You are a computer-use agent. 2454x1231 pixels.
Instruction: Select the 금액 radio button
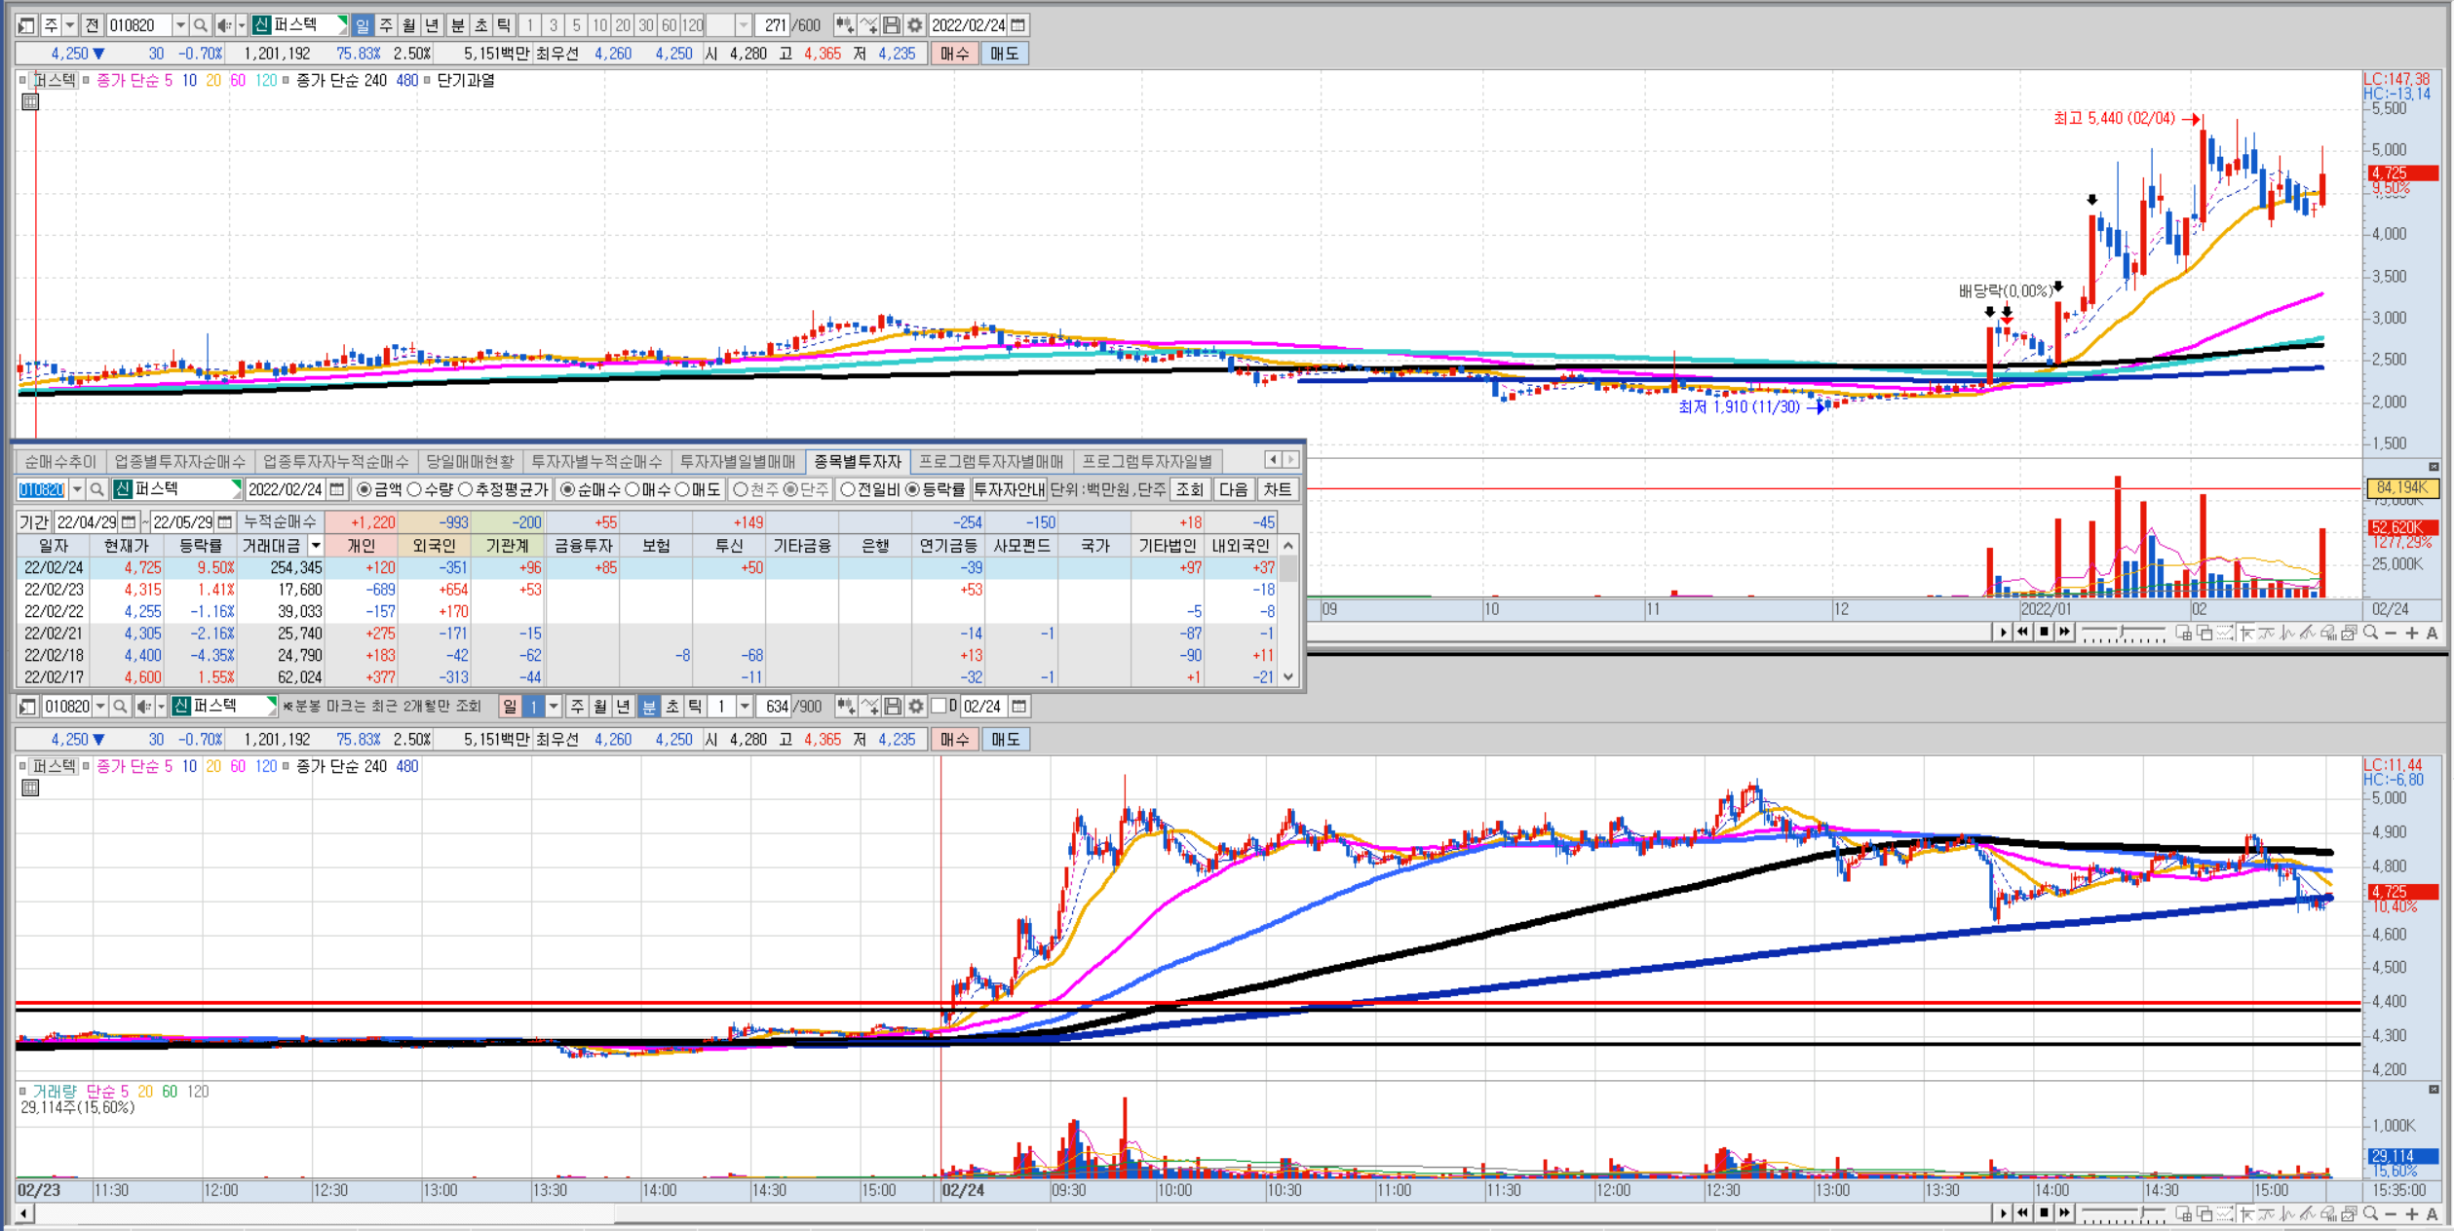[x=364, y=489]
